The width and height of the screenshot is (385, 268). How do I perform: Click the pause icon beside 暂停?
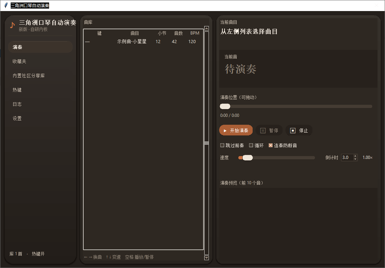tap(263, 130)
